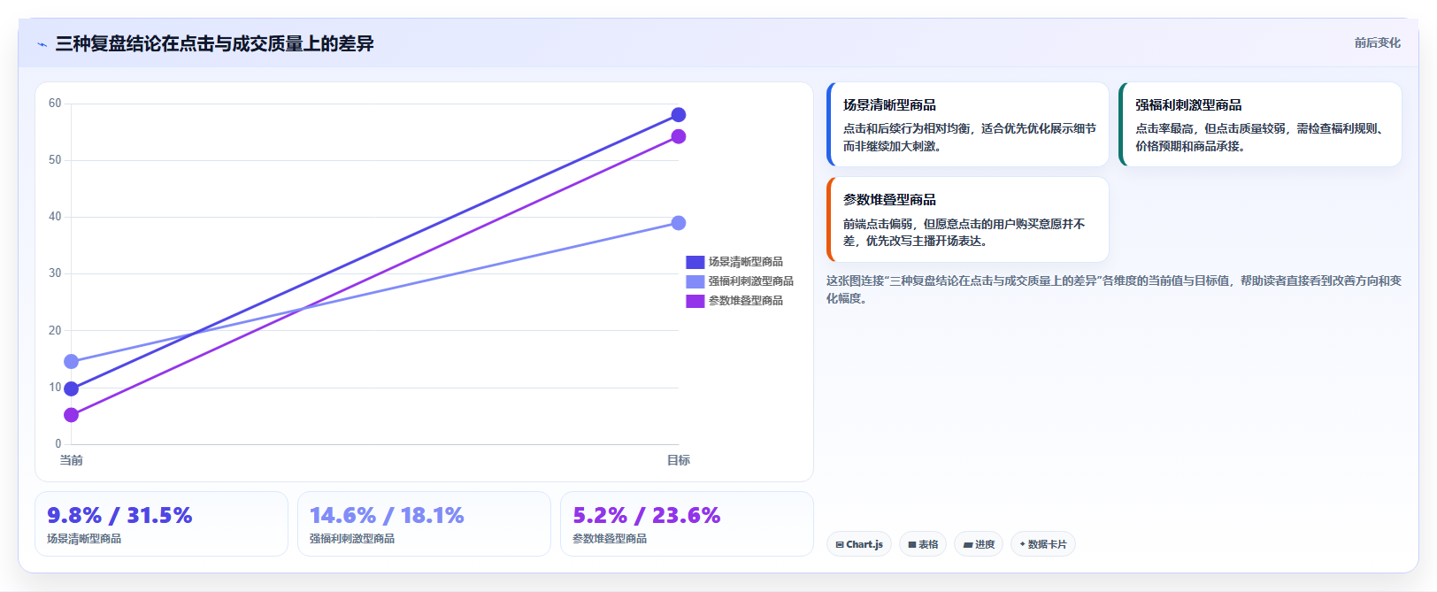The image size is (1437, 592).
Task: Click the 9.8% / 31.5% stat card
Action: (x=161, y=524)
